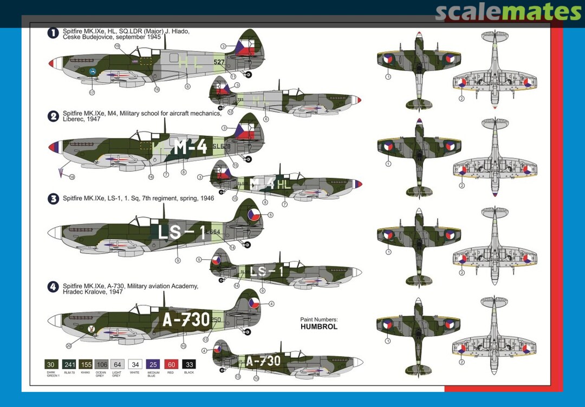Select scheme number 1 badge
The height and width of the screenshot is (407, 585).
53,33
